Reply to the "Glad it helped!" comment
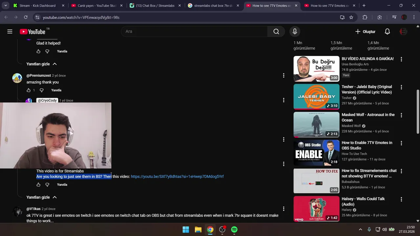 tap(62, 51)
